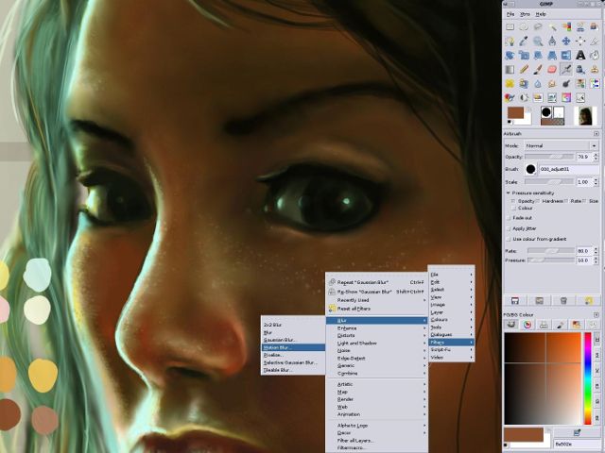Select the Paintbrush tool
Screen dimensions: 605x453
[538, 69]
